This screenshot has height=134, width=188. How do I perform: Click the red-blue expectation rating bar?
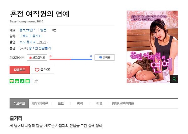[71, 59]
